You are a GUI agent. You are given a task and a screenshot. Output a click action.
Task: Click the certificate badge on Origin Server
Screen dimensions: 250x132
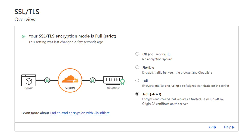point(123,82)
